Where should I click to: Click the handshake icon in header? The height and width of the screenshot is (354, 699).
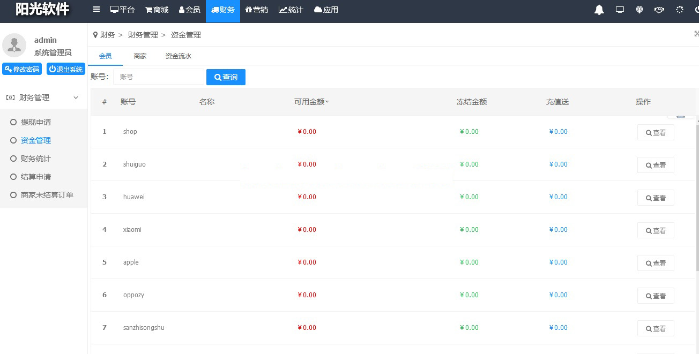[659, 10]
